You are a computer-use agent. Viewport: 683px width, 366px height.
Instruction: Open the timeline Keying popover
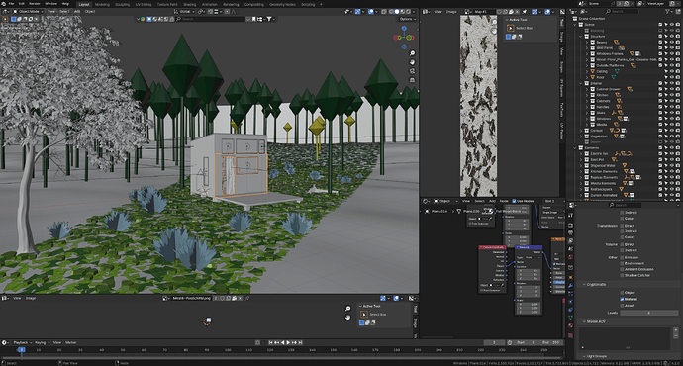pos(41,342)
